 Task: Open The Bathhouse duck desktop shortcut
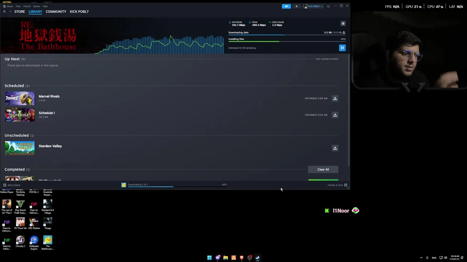48,242
